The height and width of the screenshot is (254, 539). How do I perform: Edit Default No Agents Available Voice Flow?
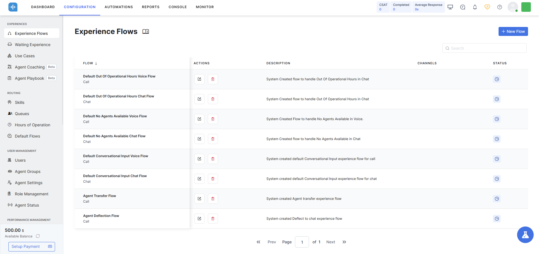[199, 119]
